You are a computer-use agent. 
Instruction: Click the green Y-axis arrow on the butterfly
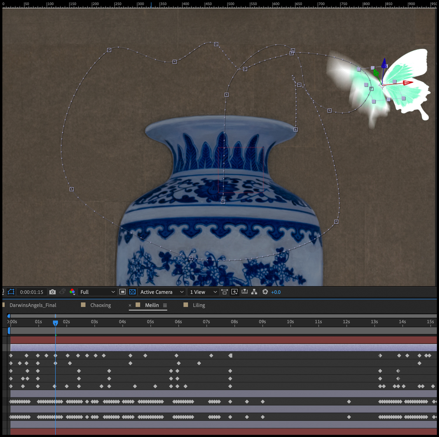point(376,72)
